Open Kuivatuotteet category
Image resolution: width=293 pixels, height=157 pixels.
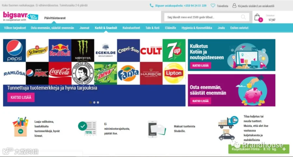pos(131,28)
